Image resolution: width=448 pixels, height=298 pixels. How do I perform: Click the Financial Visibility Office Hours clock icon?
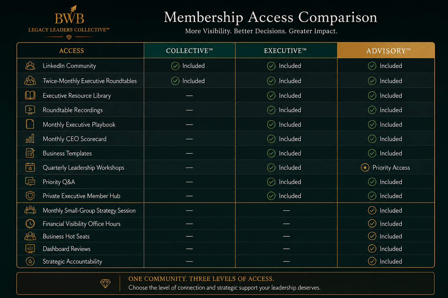pyautogui.click(x=30, y=223)
